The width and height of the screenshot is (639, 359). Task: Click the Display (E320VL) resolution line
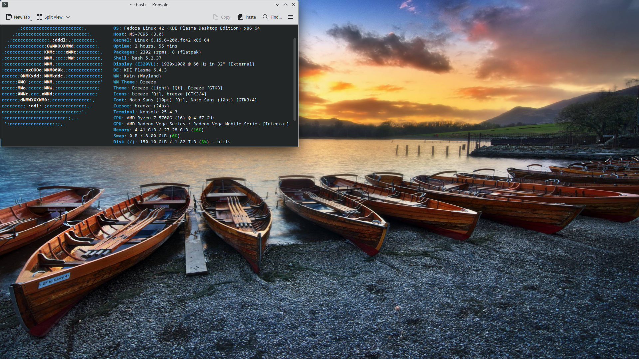click(184, 64)
